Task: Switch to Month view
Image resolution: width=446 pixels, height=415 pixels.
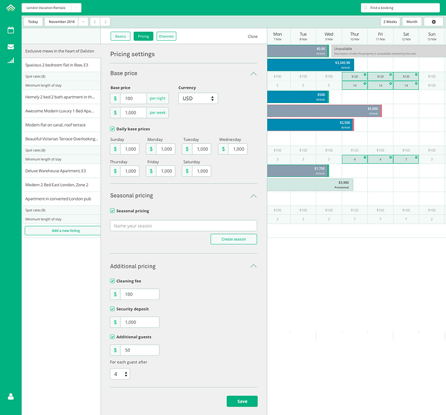Action: [412, 21]
